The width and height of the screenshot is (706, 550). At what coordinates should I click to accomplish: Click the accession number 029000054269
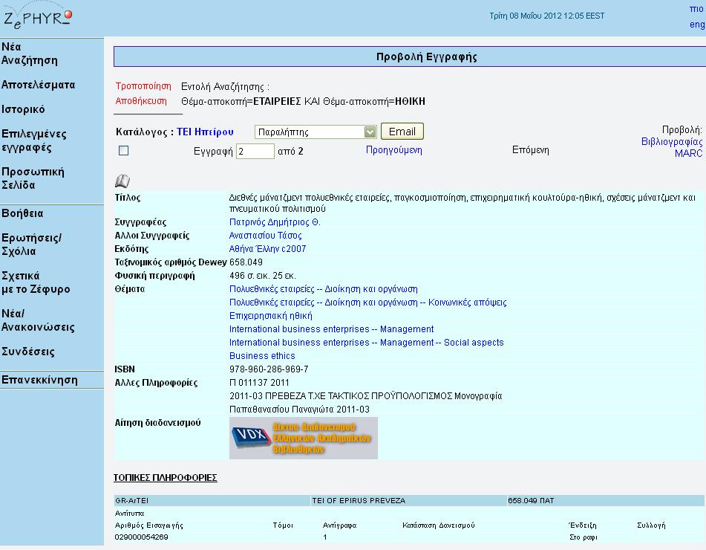(x=141, y=537)
